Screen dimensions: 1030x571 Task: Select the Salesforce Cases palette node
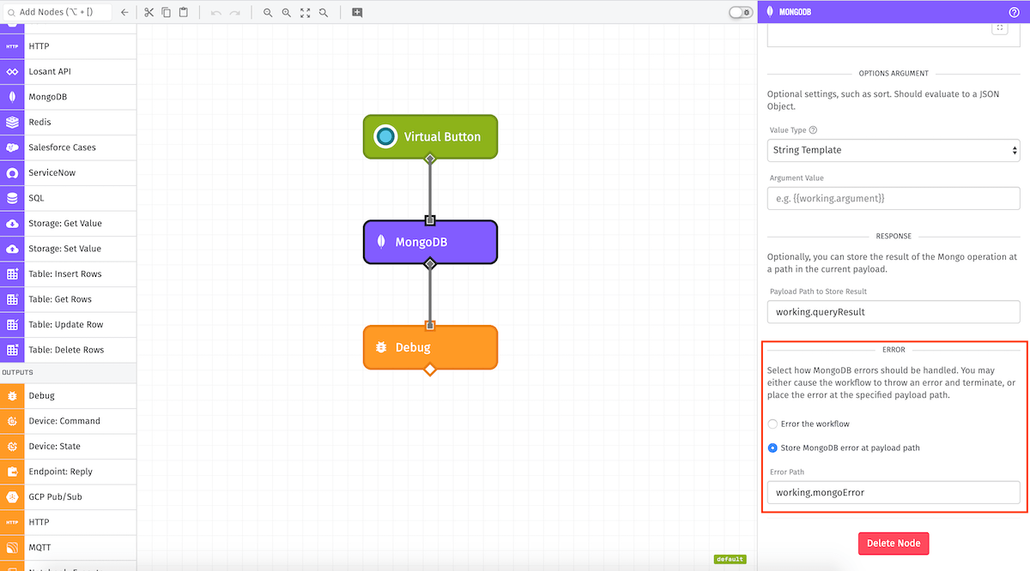(69, 147)
